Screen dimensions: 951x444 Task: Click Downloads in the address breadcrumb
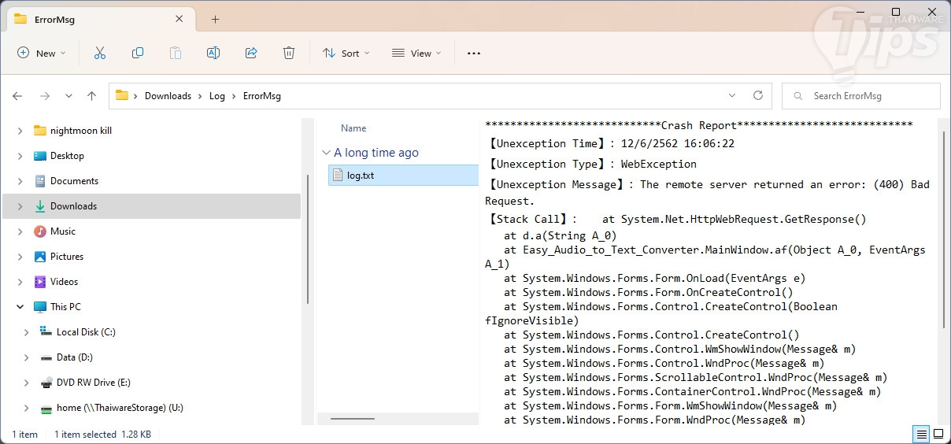pyautogui.click(x=168, y=96)
